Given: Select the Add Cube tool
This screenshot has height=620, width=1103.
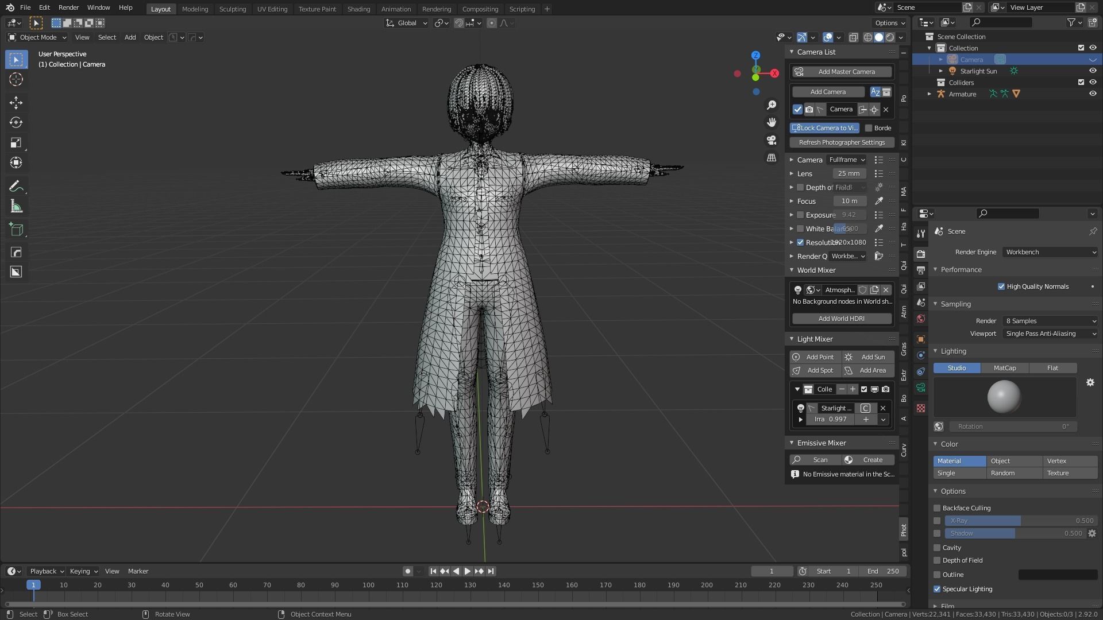Looking at the screenshot, I should (16, 230).
